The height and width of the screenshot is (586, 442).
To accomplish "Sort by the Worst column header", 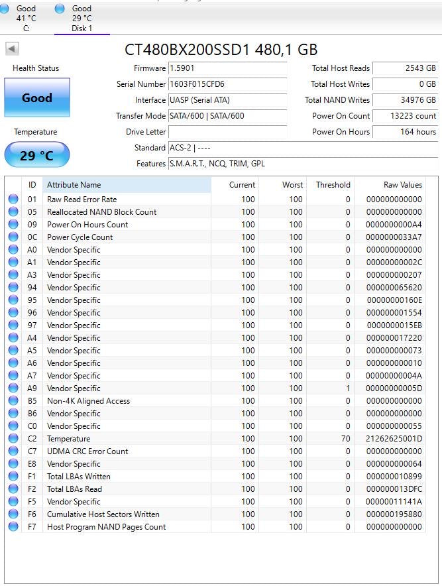I will 282,185.
